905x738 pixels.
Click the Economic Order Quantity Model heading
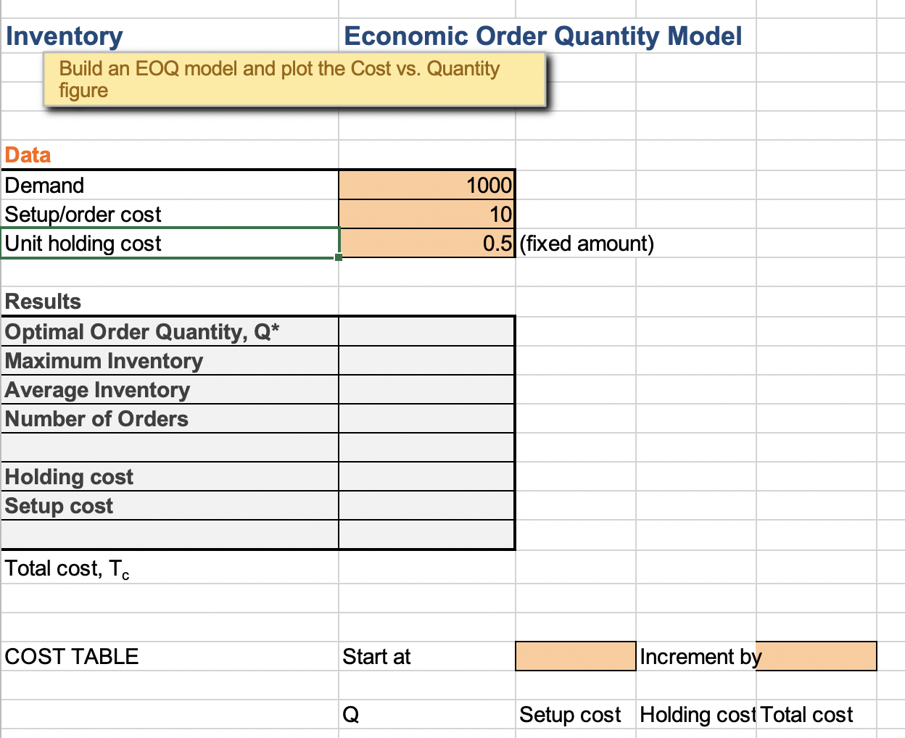(x=542, y=36)
